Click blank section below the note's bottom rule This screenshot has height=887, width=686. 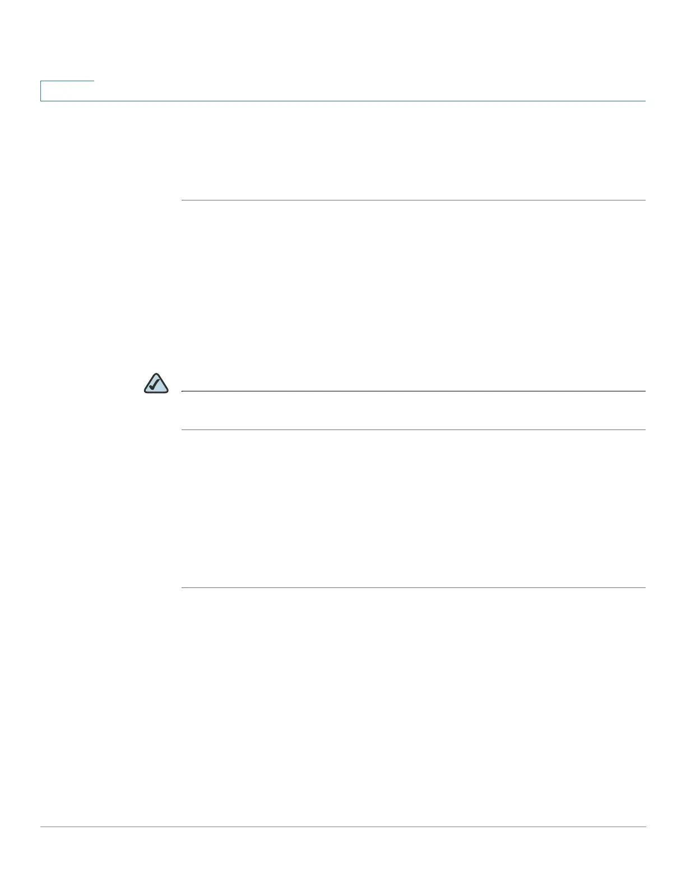(x=414, y=508)
